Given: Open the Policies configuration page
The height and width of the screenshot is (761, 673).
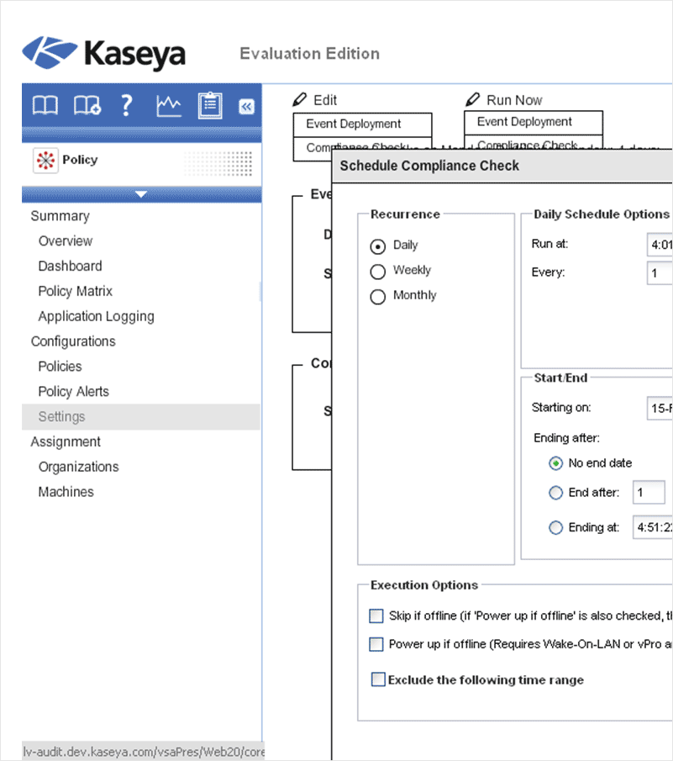Looking at the screenshot, I should tap(60, 367).
